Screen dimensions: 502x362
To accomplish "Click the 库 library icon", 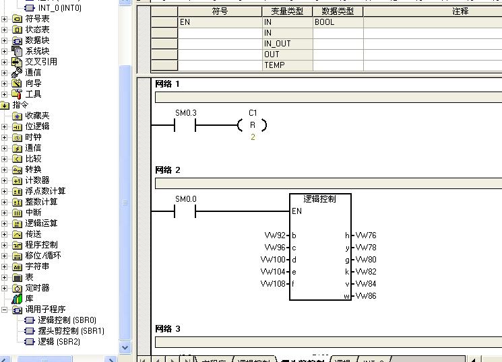I will [18, 299].
